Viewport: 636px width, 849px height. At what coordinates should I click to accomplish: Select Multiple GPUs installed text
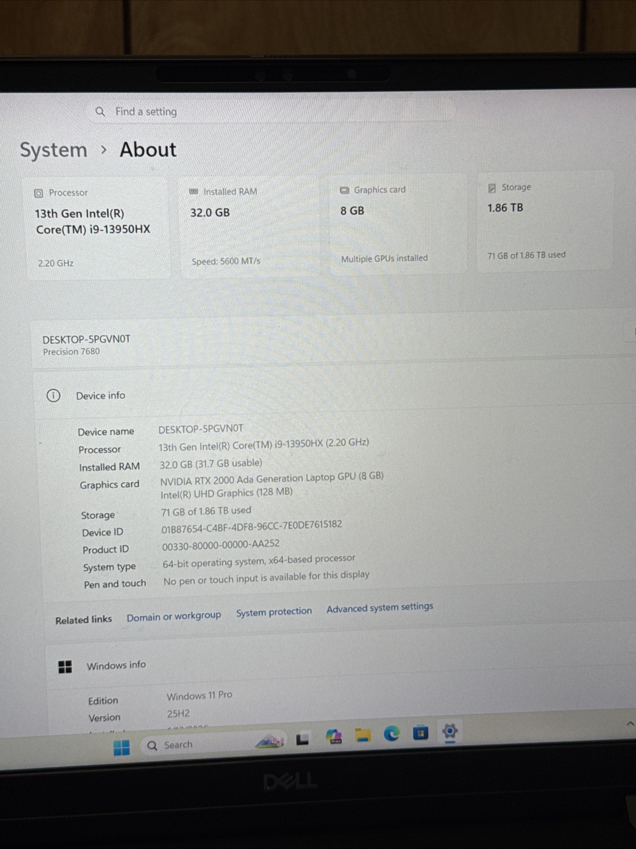[384, 259]
